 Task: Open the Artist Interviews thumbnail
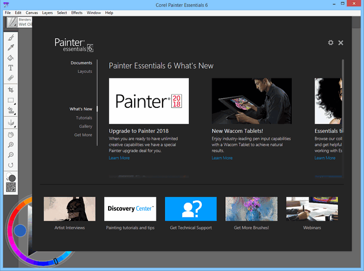point(69,209)
